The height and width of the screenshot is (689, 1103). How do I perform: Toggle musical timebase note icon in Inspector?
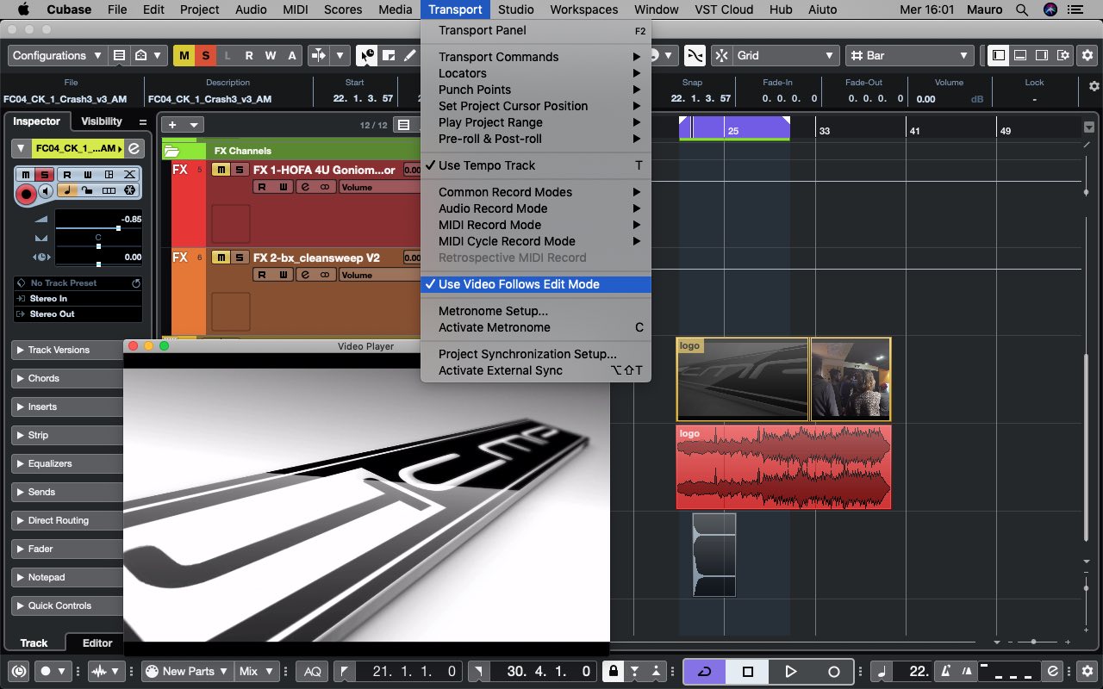tap(67, 190)
